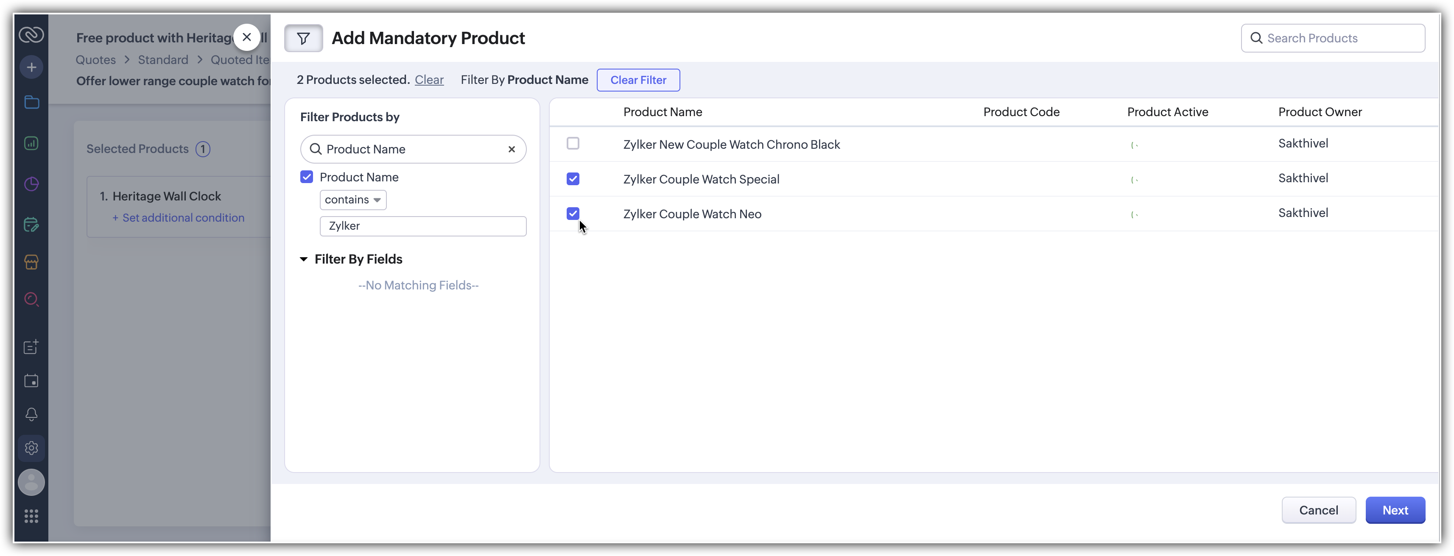Clear the Product Name field search
Viewport: 1454px width, 556px height.
pyautogui.click(x=512, y=150)
